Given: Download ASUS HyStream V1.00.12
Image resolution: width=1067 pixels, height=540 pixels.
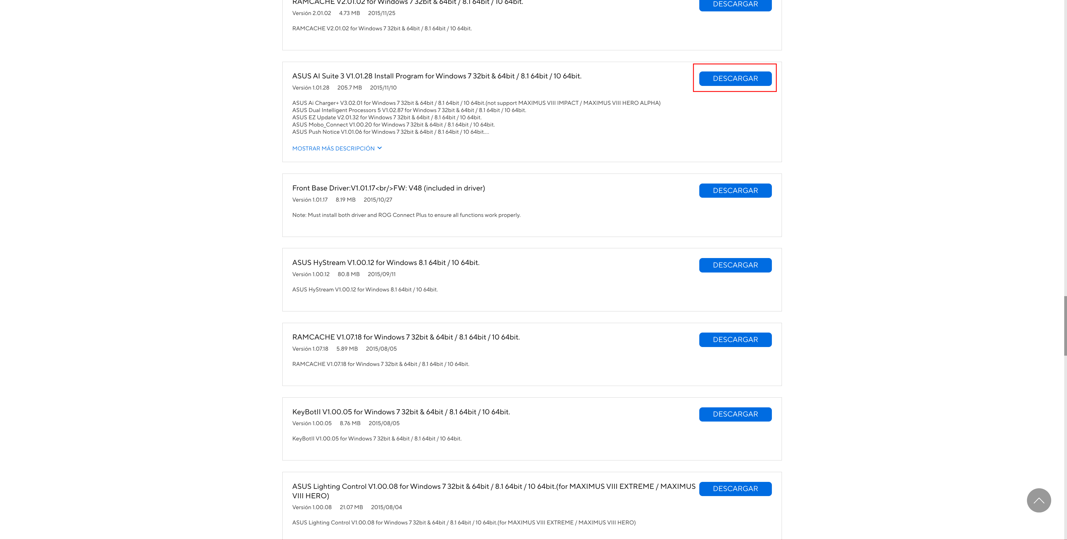Looking at the screenshot, I should (735, 265).
